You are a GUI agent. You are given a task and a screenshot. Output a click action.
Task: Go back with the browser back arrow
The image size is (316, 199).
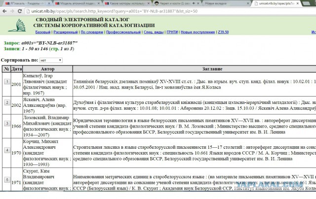coord(4,11)
